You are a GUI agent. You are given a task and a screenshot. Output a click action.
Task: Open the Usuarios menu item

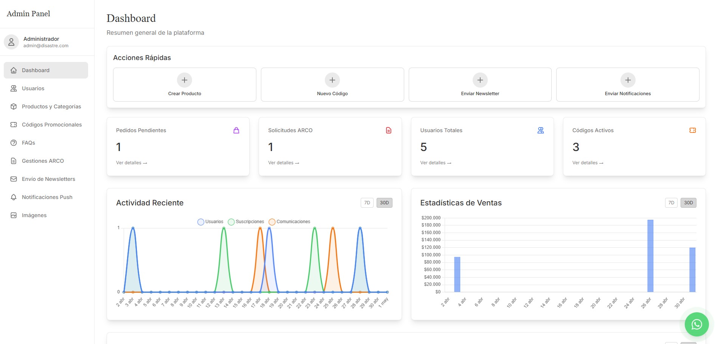pos(46,88)
